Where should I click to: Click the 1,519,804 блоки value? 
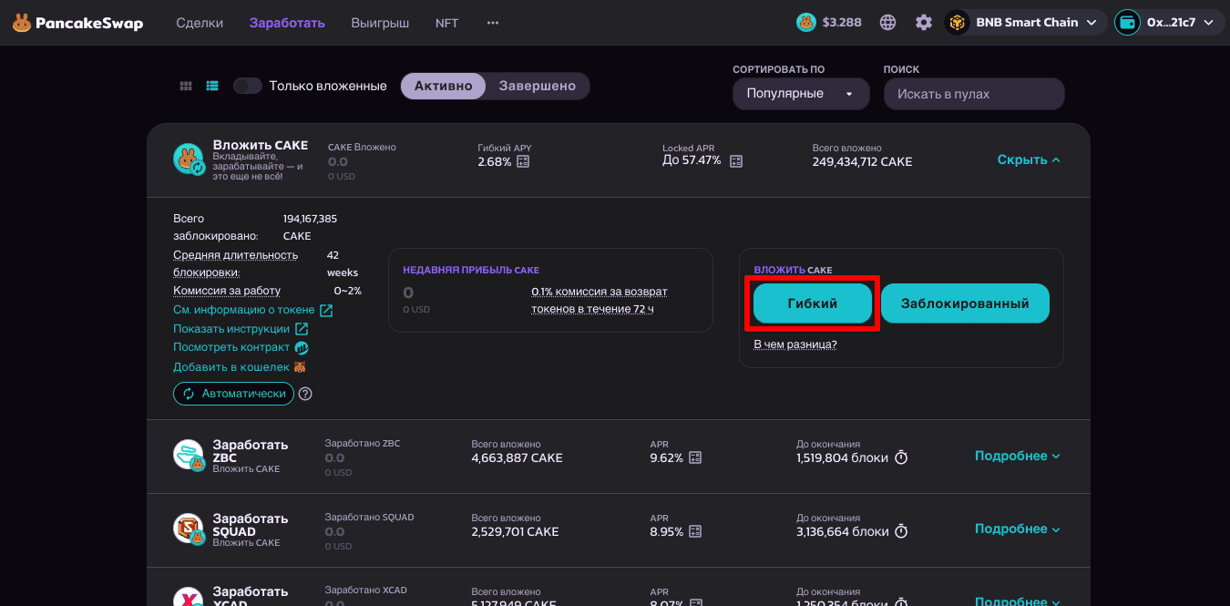(842, 457)
